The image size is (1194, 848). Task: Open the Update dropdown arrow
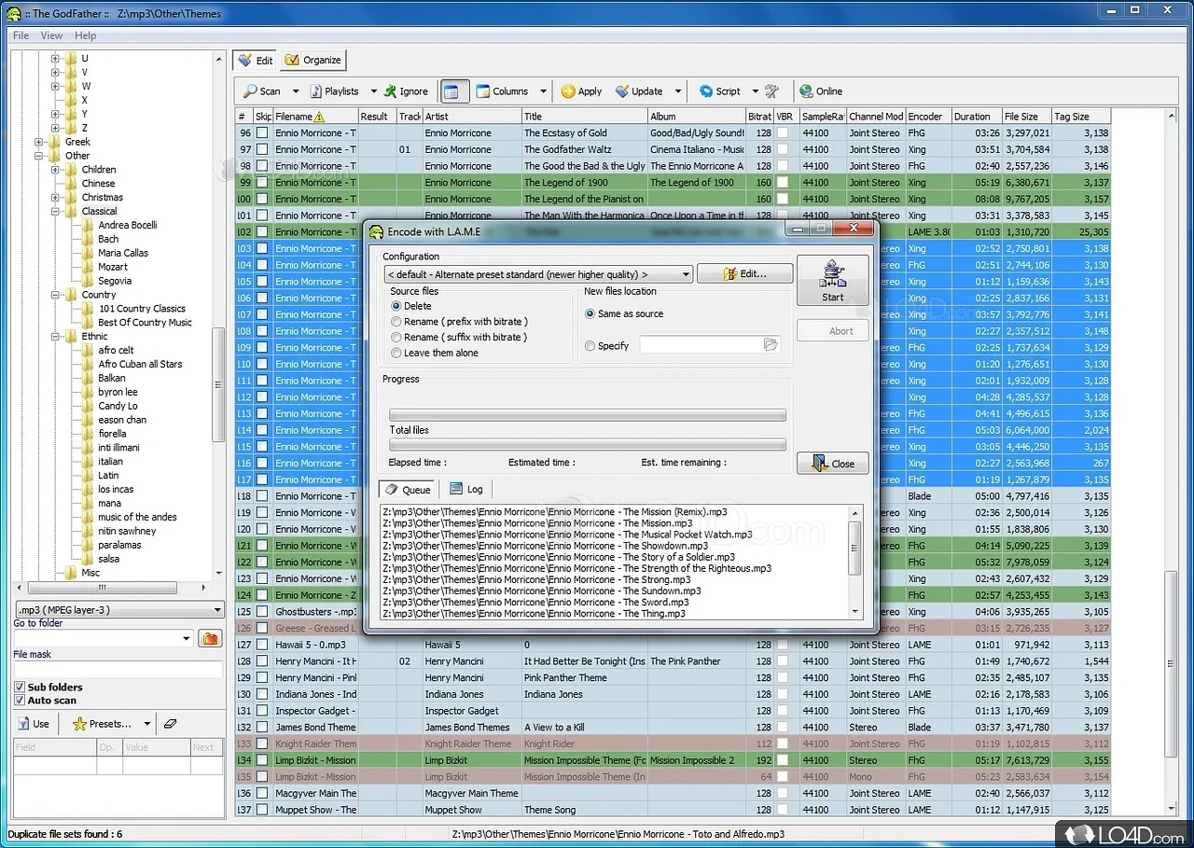tap(678, 91)
